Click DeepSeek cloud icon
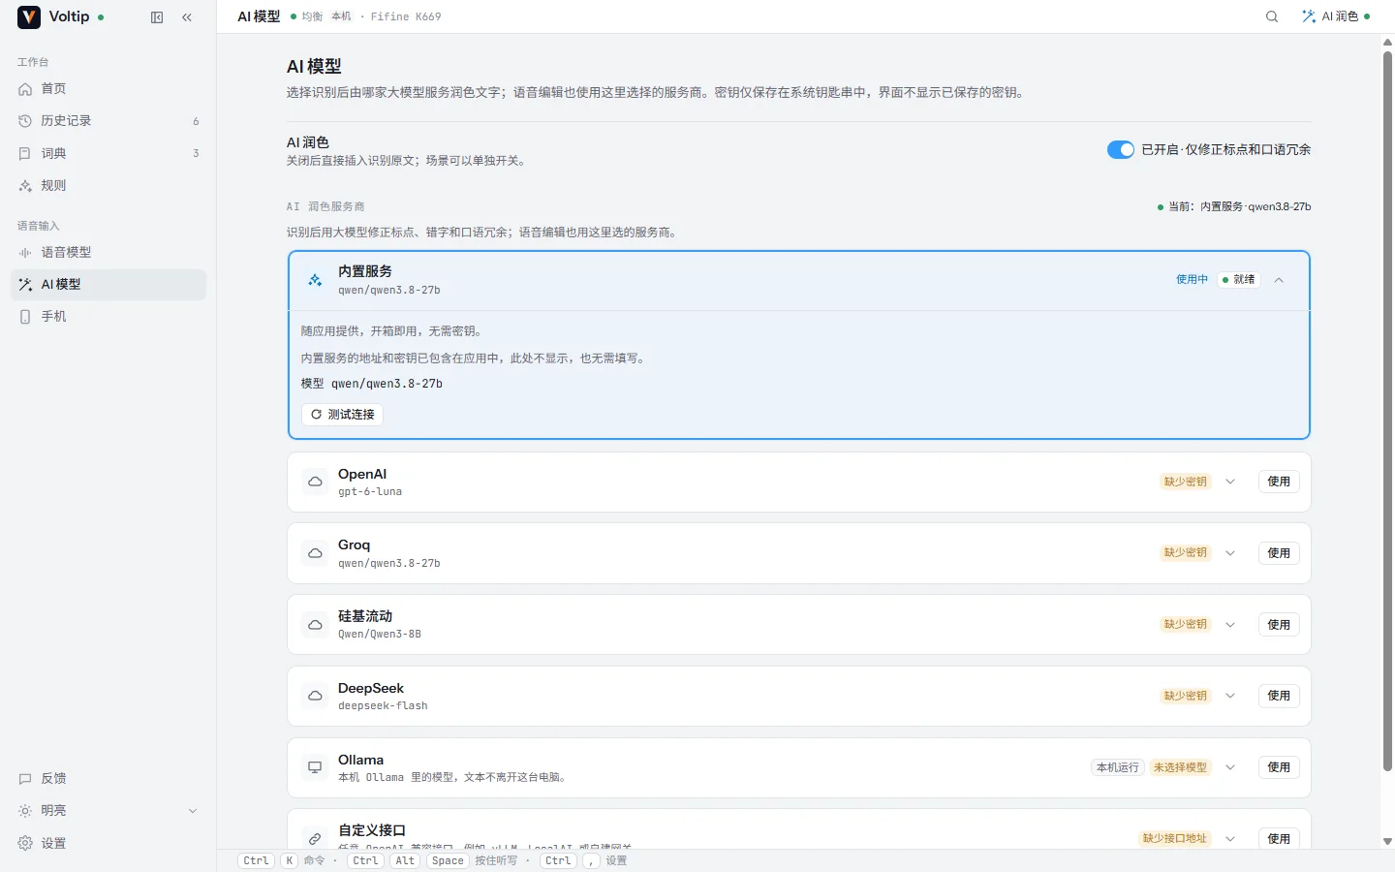 click(315, 696)
